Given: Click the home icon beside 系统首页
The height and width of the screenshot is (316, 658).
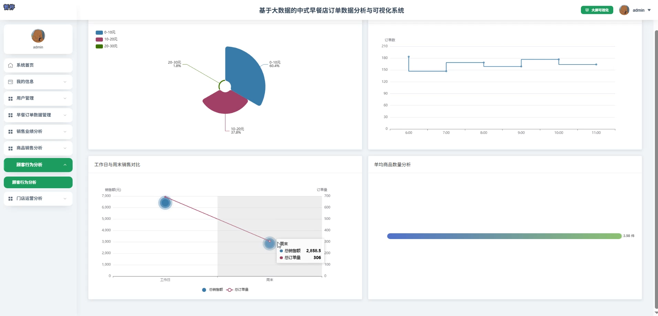Looking at the screenshot, I should [x=10, y=65].
